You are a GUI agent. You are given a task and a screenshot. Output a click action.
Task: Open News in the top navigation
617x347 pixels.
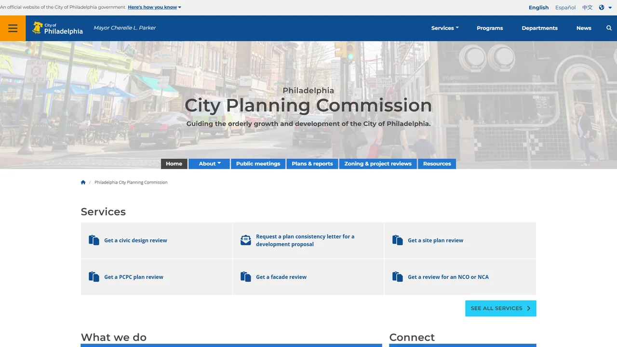click(x=584, y=28)
